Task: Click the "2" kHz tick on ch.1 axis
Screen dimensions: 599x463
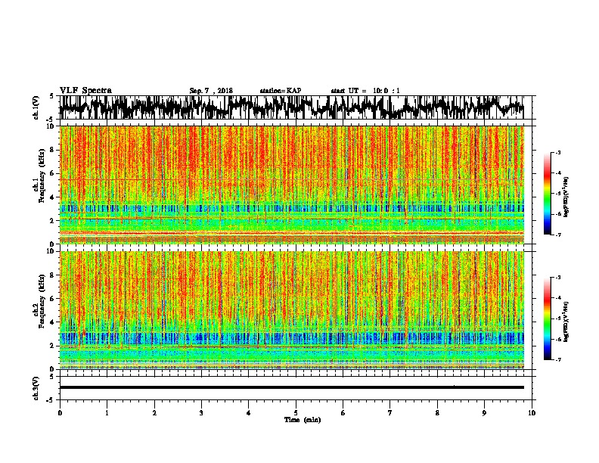Action: (52, 220)
